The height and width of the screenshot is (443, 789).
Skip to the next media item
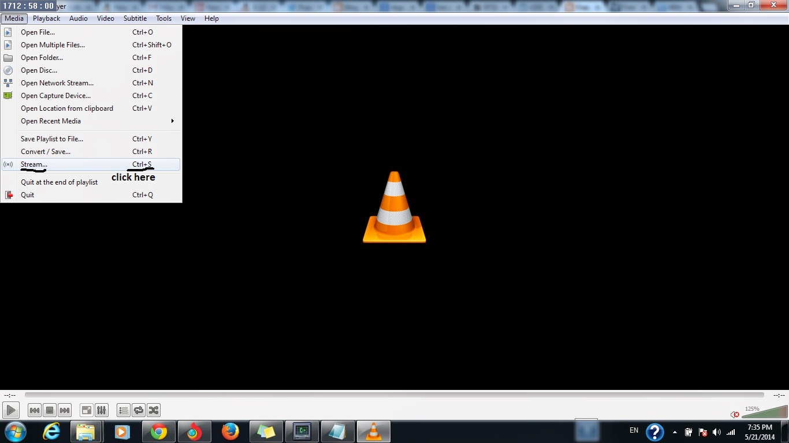64,410
